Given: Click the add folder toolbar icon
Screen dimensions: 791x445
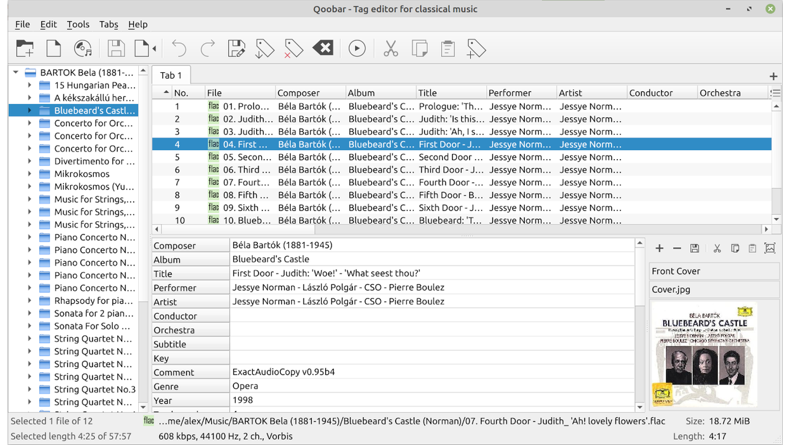Looking at the screenshot, I should point(25,49).
